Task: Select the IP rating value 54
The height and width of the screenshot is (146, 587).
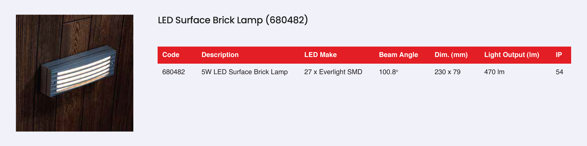Action: (x=559, y=72)
